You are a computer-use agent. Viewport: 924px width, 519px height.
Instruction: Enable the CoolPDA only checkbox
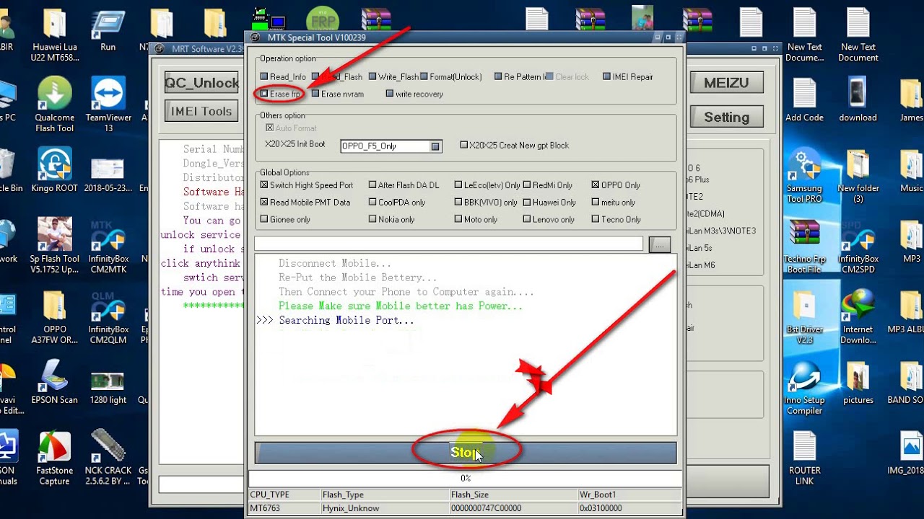point(372,203)
